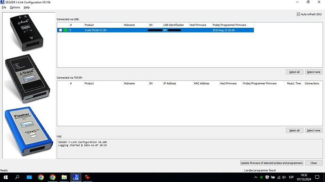
Task: Click Update firmware of selected probes button
Action: point(271,163)
